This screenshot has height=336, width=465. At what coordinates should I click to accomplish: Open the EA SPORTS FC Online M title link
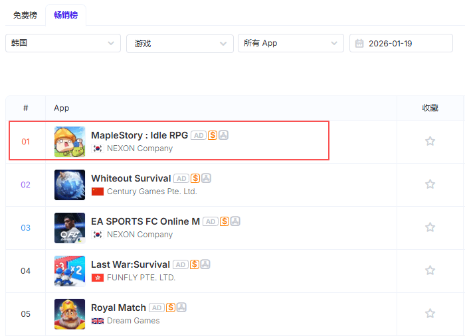(145, 221)
